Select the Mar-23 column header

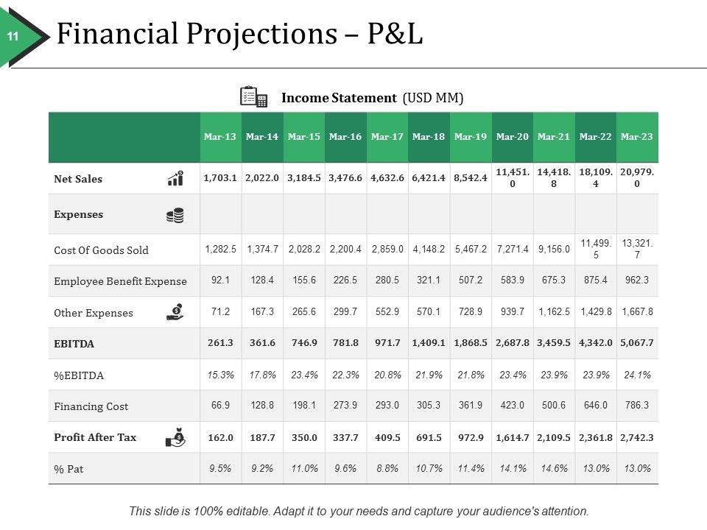pyautogui.click(x=637, y=137)
